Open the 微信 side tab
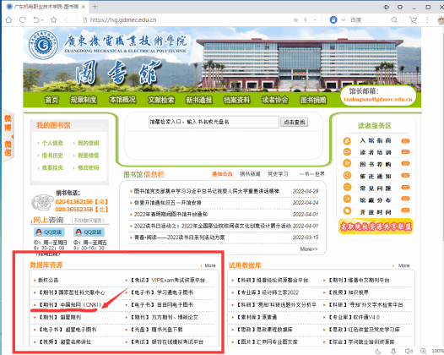 [x=8, y=148]
